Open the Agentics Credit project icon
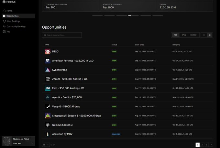This screenshot has height=148, width=220. click(x=48, y=97)
